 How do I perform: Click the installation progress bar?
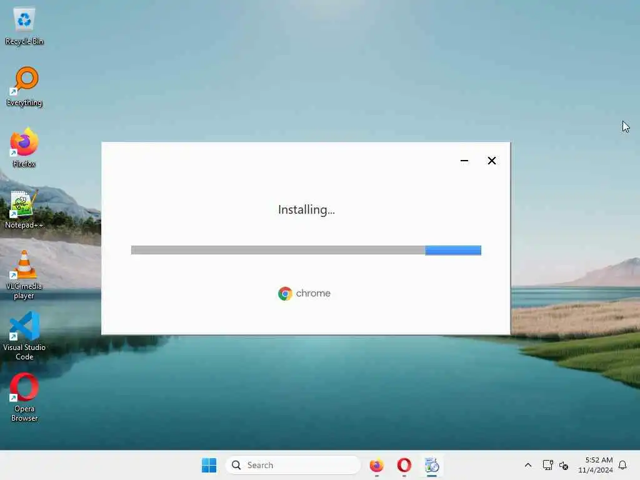(306, 250)
